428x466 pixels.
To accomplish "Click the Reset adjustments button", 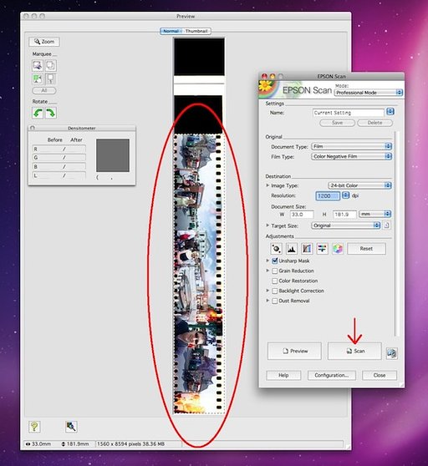I will tap(366, 249).
